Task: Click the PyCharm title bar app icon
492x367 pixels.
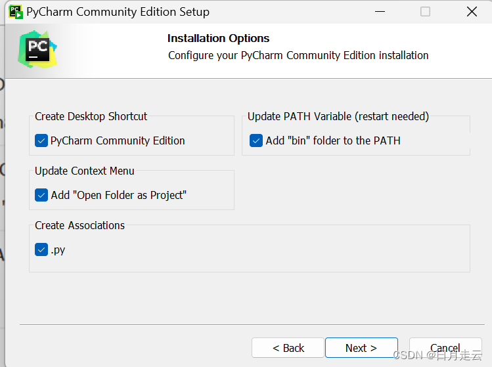Action: coord(15,12)
